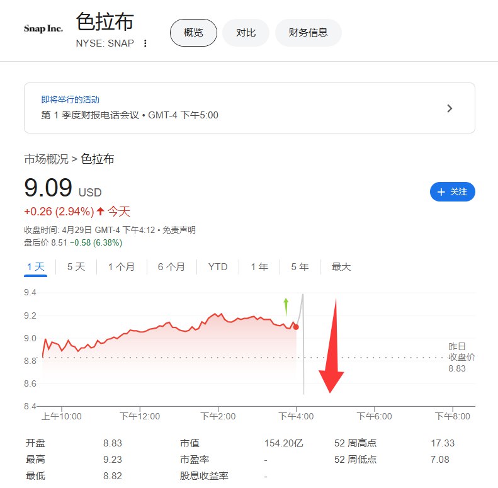Click the 下午12:00 axis label
Image resolution: width=498 pixels, height=488 pixels.
point(140,416)
